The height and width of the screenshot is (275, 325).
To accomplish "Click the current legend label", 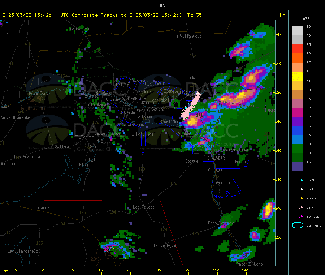I will point(314,225).
